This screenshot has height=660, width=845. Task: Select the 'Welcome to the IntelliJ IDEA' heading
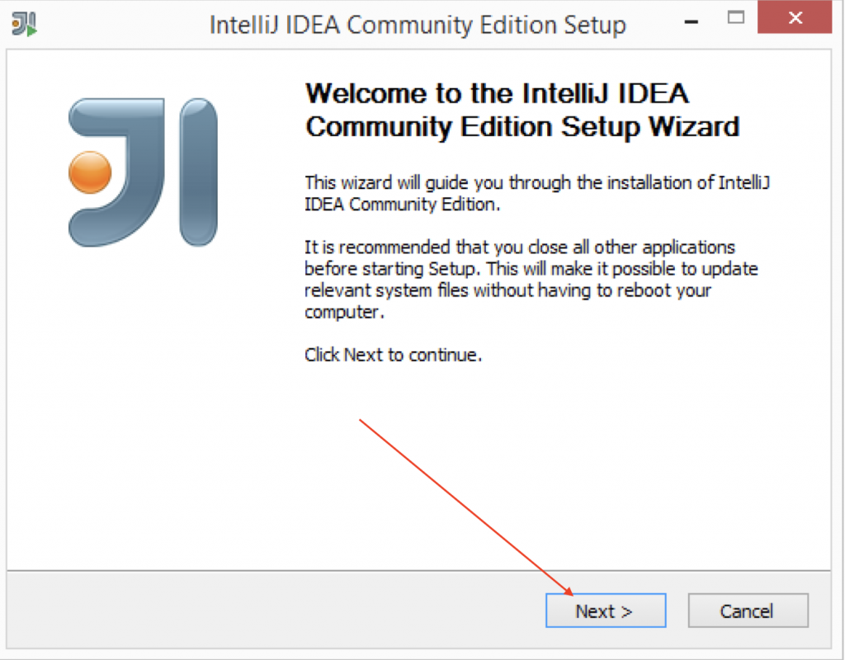[522, 111]
